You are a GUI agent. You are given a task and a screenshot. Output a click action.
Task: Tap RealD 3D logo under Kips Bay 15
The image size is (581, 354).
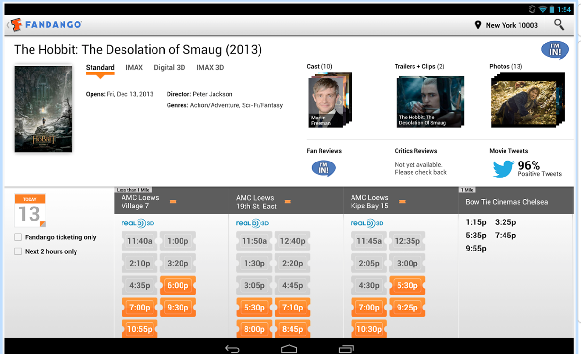(x=367, y=223)
